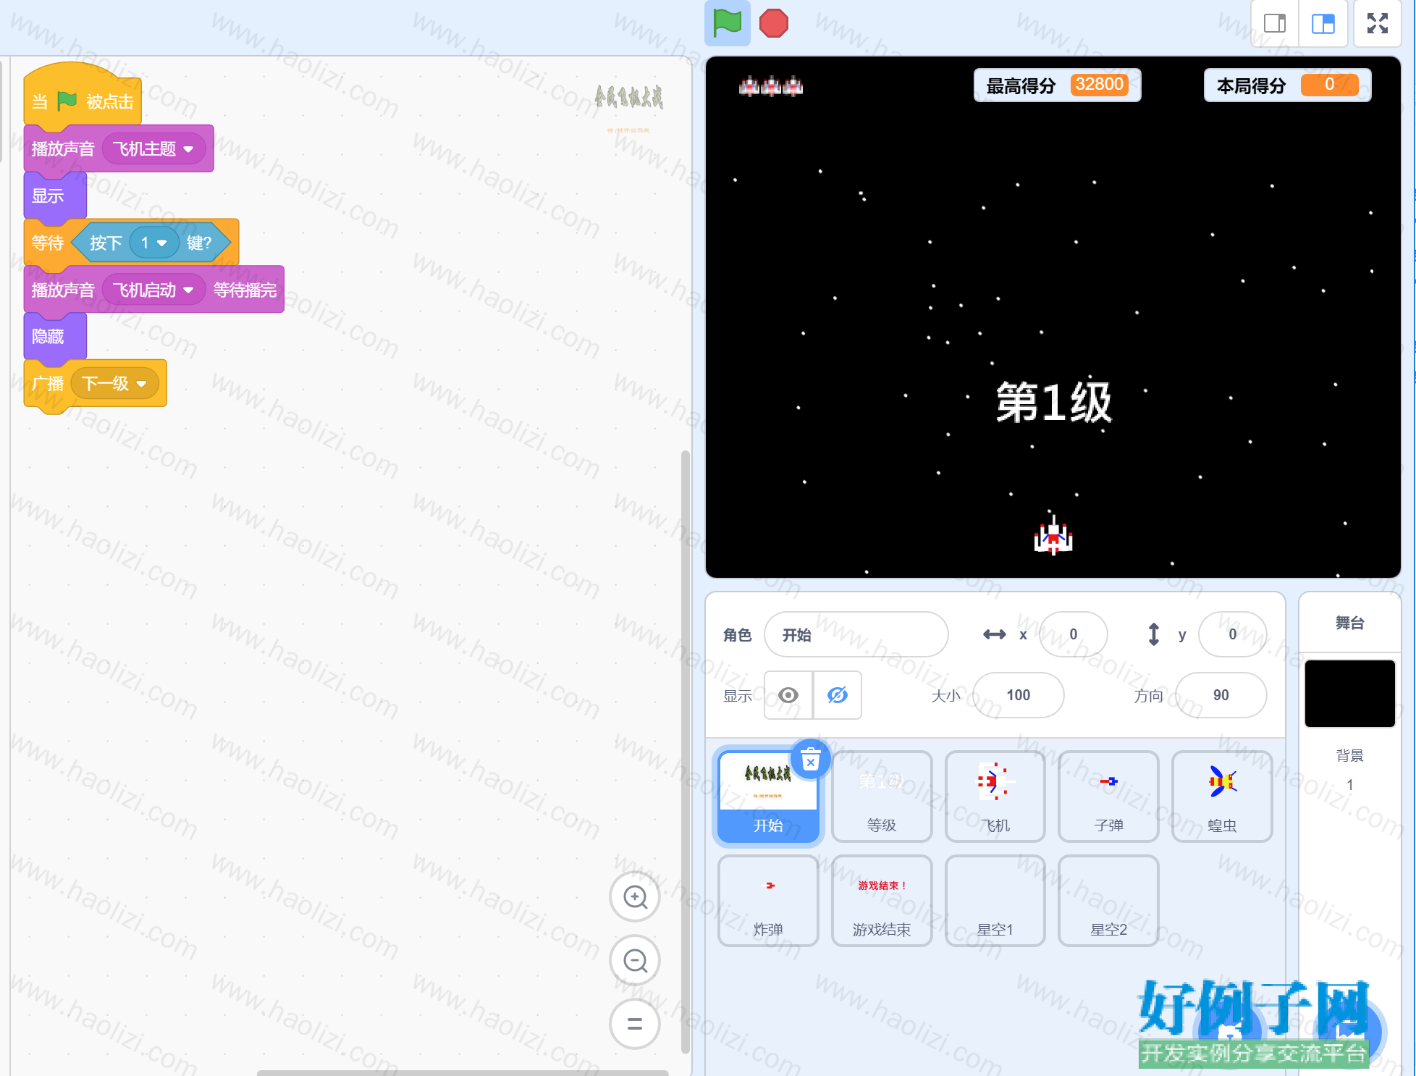Image resolution: width=1416 pixels, height=1076 pixels.
Task: Click the 最高得分 variable monitor
Action: click(x=1057, y=85)
